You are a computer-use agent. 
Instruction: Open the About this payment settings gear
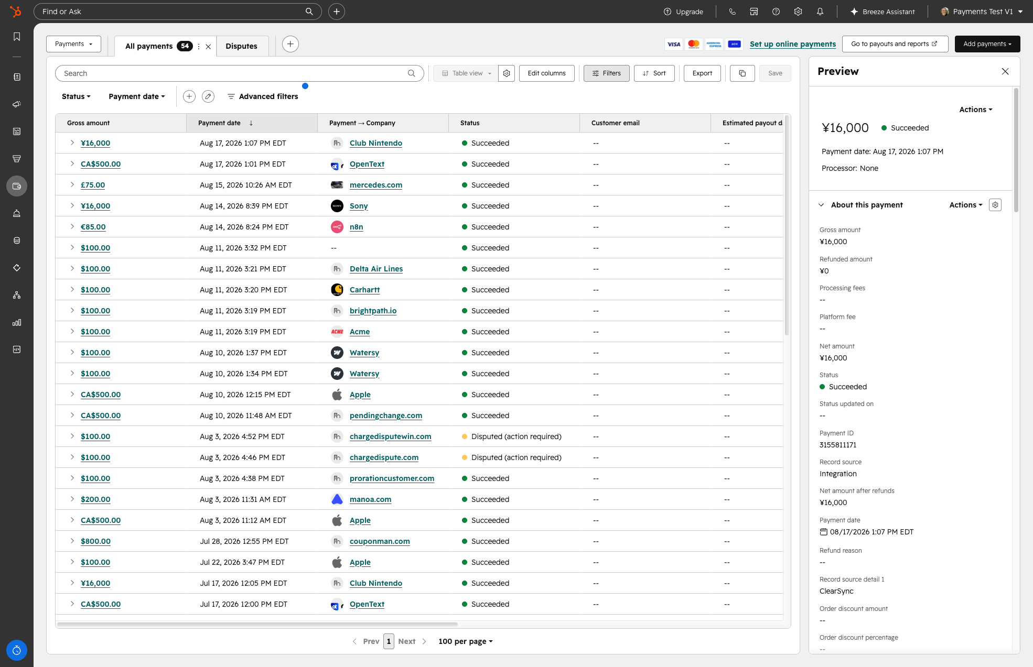coord(995,205)
